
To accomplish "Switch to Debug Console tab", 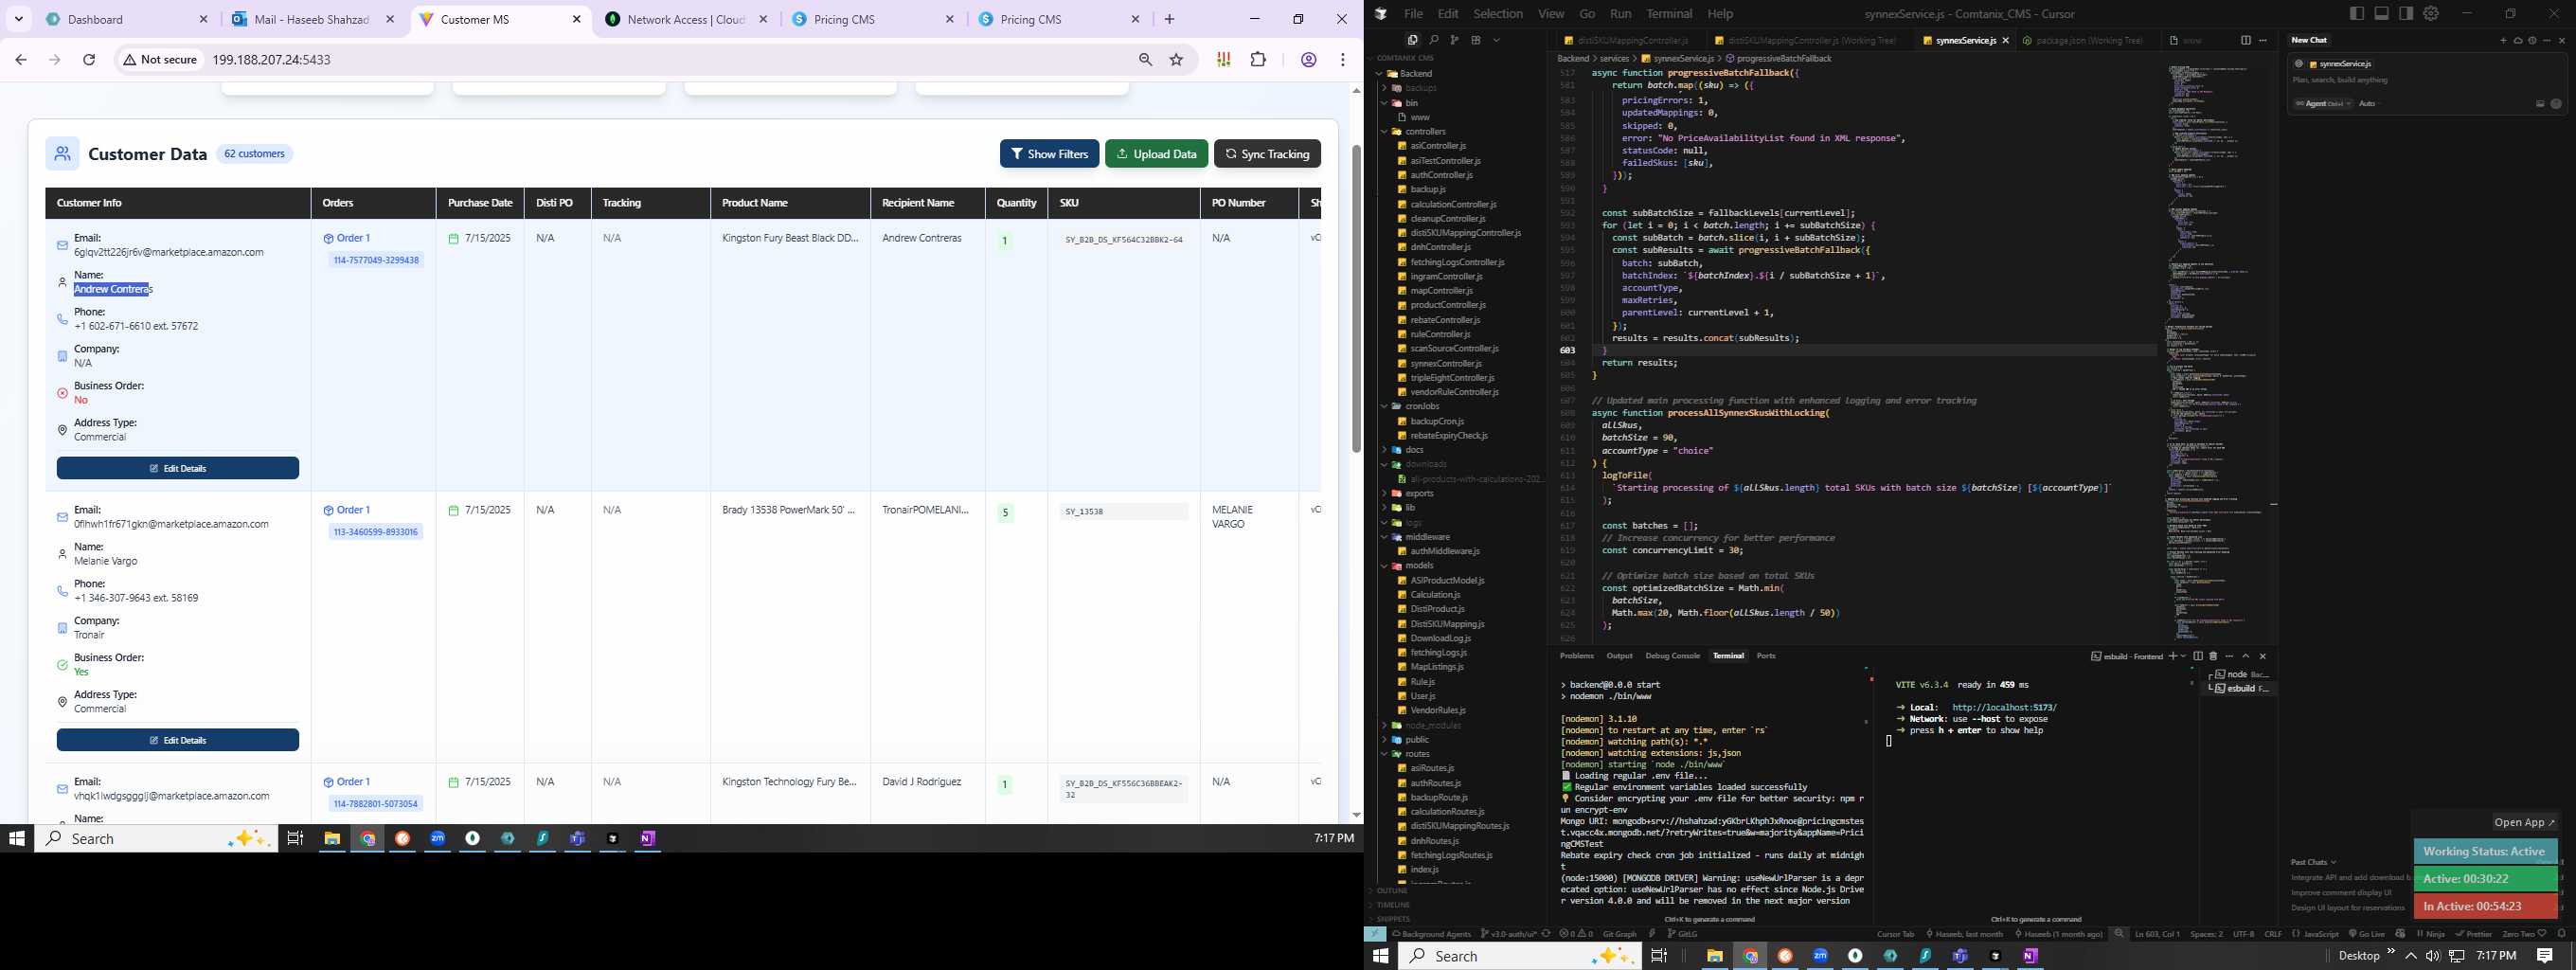I will [x=1672, y=656].
